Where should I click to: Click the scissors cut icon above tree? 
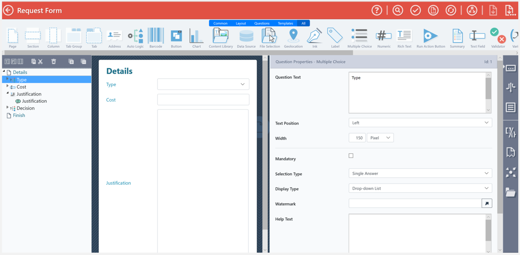click(40, 62)
